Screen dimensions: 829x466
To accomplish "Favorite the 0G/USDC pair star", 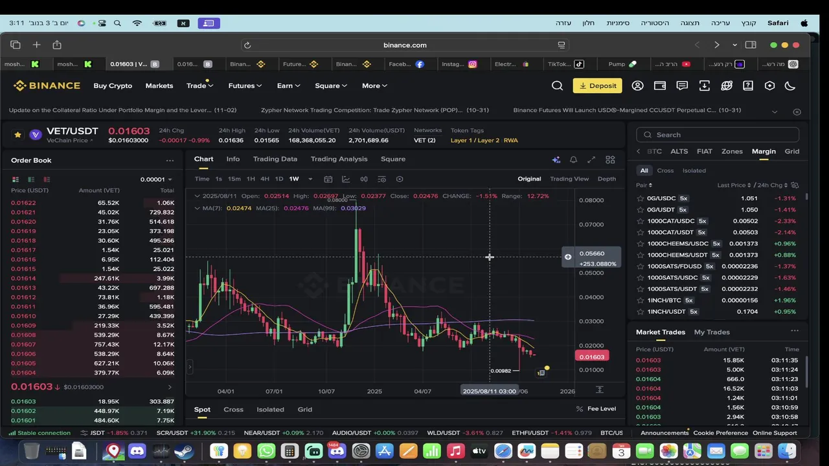I will coord(641,199).
